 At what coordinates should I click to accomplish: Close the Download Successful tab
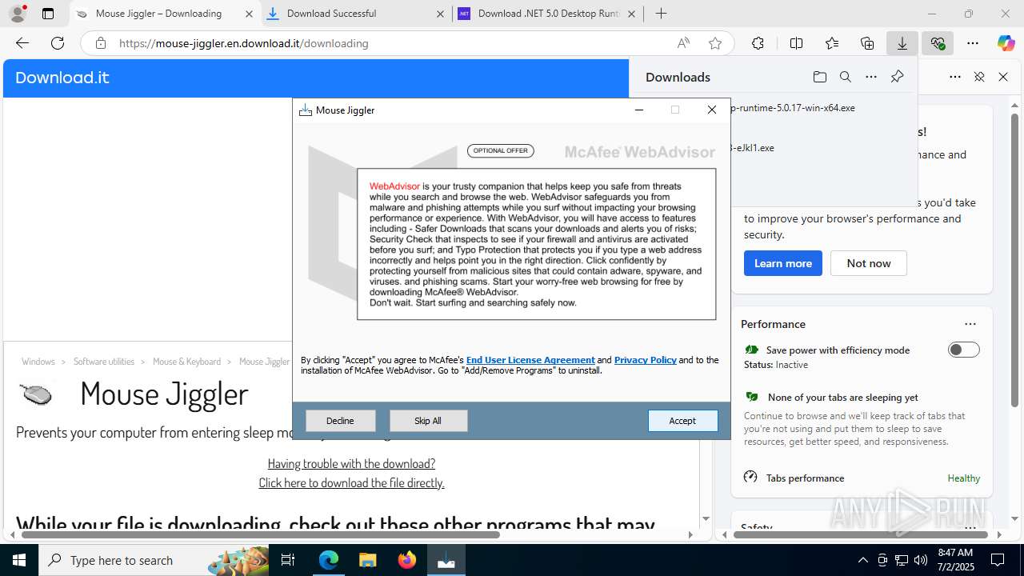coord(440,14)
